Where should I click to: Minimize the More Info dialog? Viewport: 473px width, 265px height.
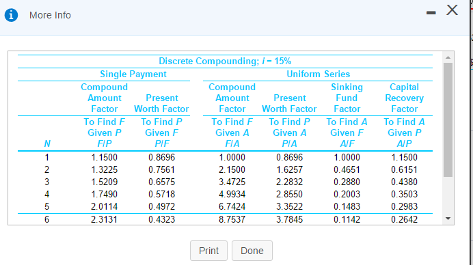point(431,12)
